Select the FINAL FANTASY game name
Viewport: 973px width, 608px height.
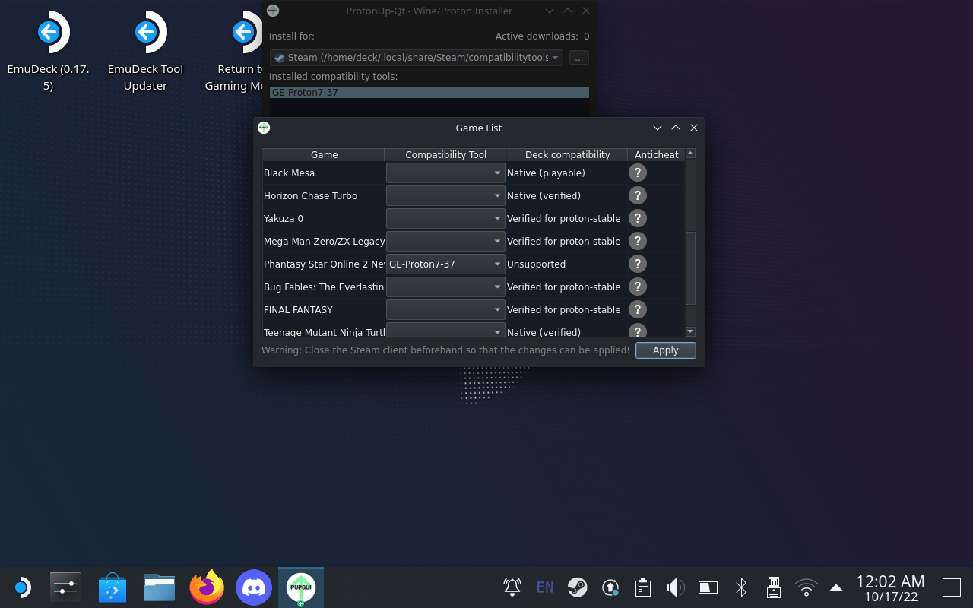click(x=298, y=310)
